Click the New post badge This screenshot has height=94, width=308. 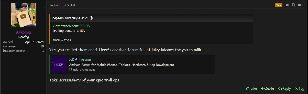[279, 5]
